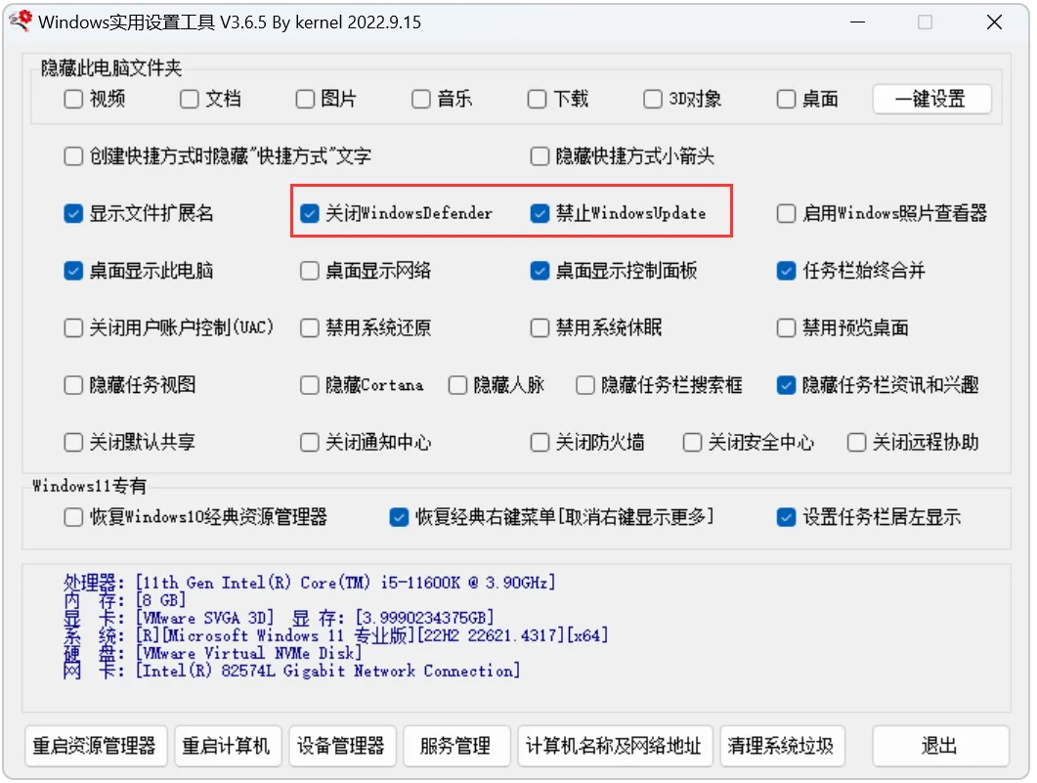Viewport: 1037px width, 783px height.
Task: Toggle 显示文件扩展名 checkbox
Action: (x=73, y=213)
